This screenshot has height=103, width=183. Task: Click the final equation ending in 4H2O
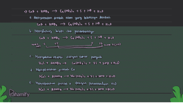pyautogui.click(x=76, y=89)
